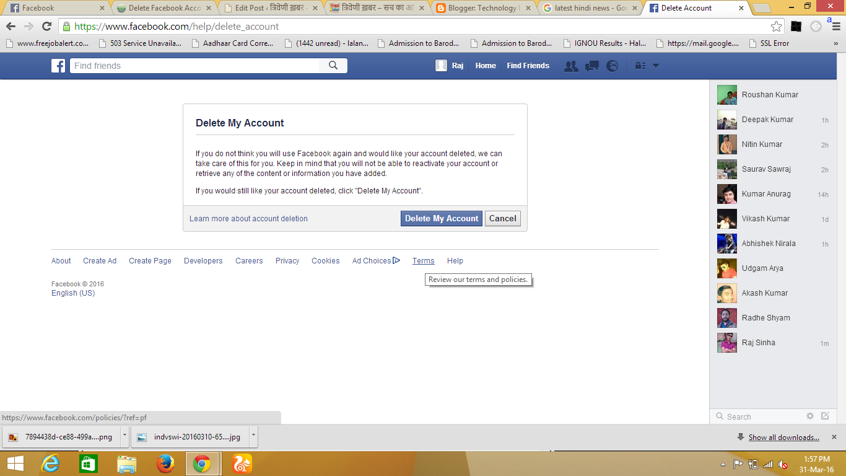Open the About footer link
Screen dimensions: 846x476
coord(61,261)
